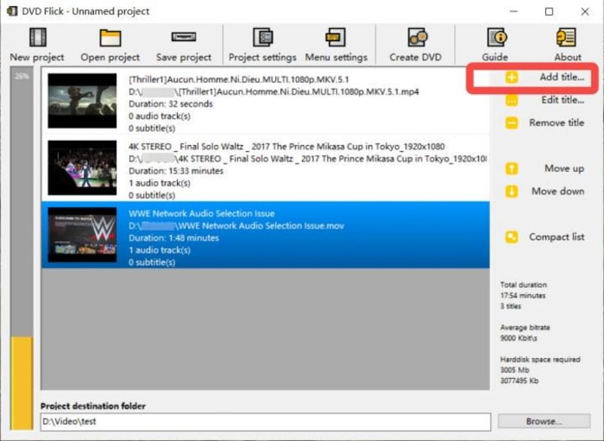604x441 pixels.
Task: Click the Move down label
Action: click(558, 191)
